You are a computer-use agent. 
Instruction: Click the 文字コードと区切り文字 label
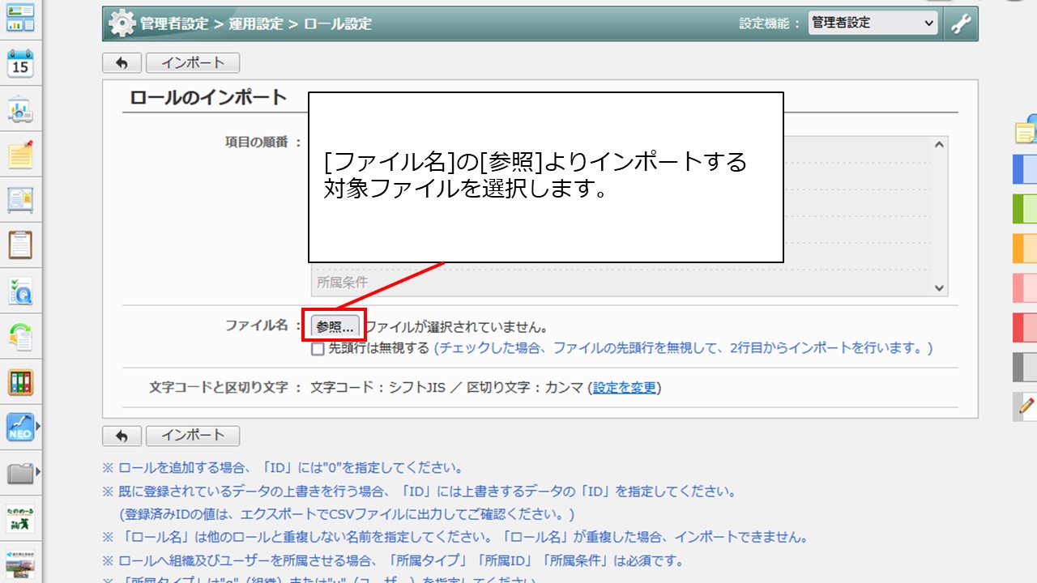click(219, 388)
